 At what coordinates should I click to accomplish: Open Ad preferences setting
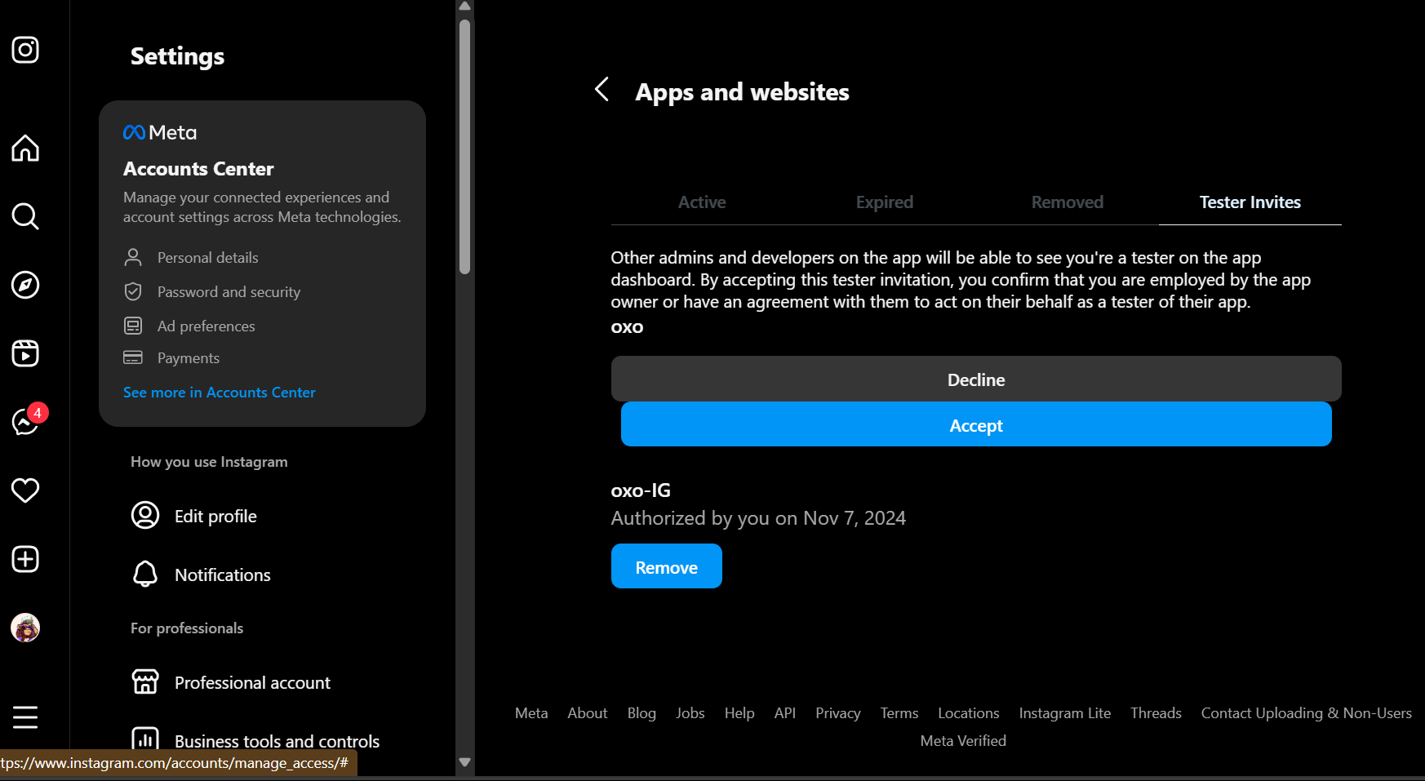206,326
